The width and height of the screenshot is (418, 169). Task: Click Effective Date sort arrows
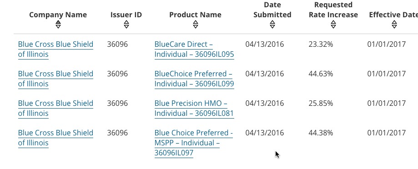click(x=394, y=25)
